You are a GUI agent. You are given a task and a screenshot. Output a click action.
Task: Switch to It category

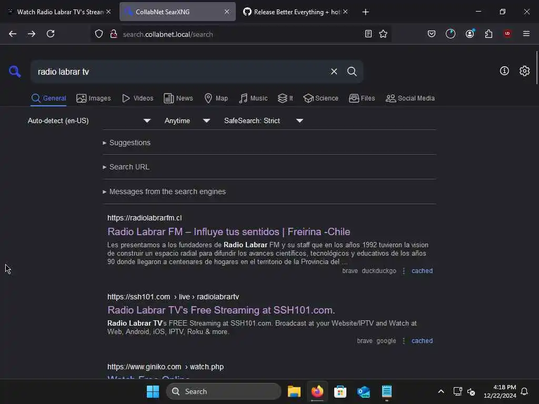[285, 98]
